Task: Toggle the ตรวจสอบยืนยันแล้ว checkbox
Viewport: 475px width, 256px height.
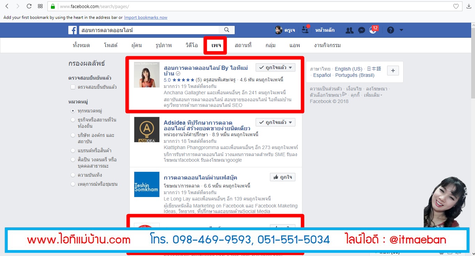Action: [73, 87]
